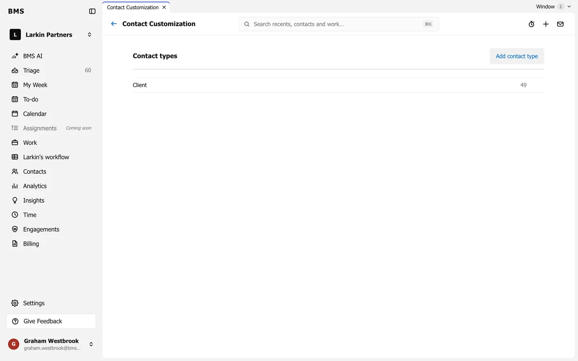
Task: Open Billing section
Action: [x=51, y=244]
